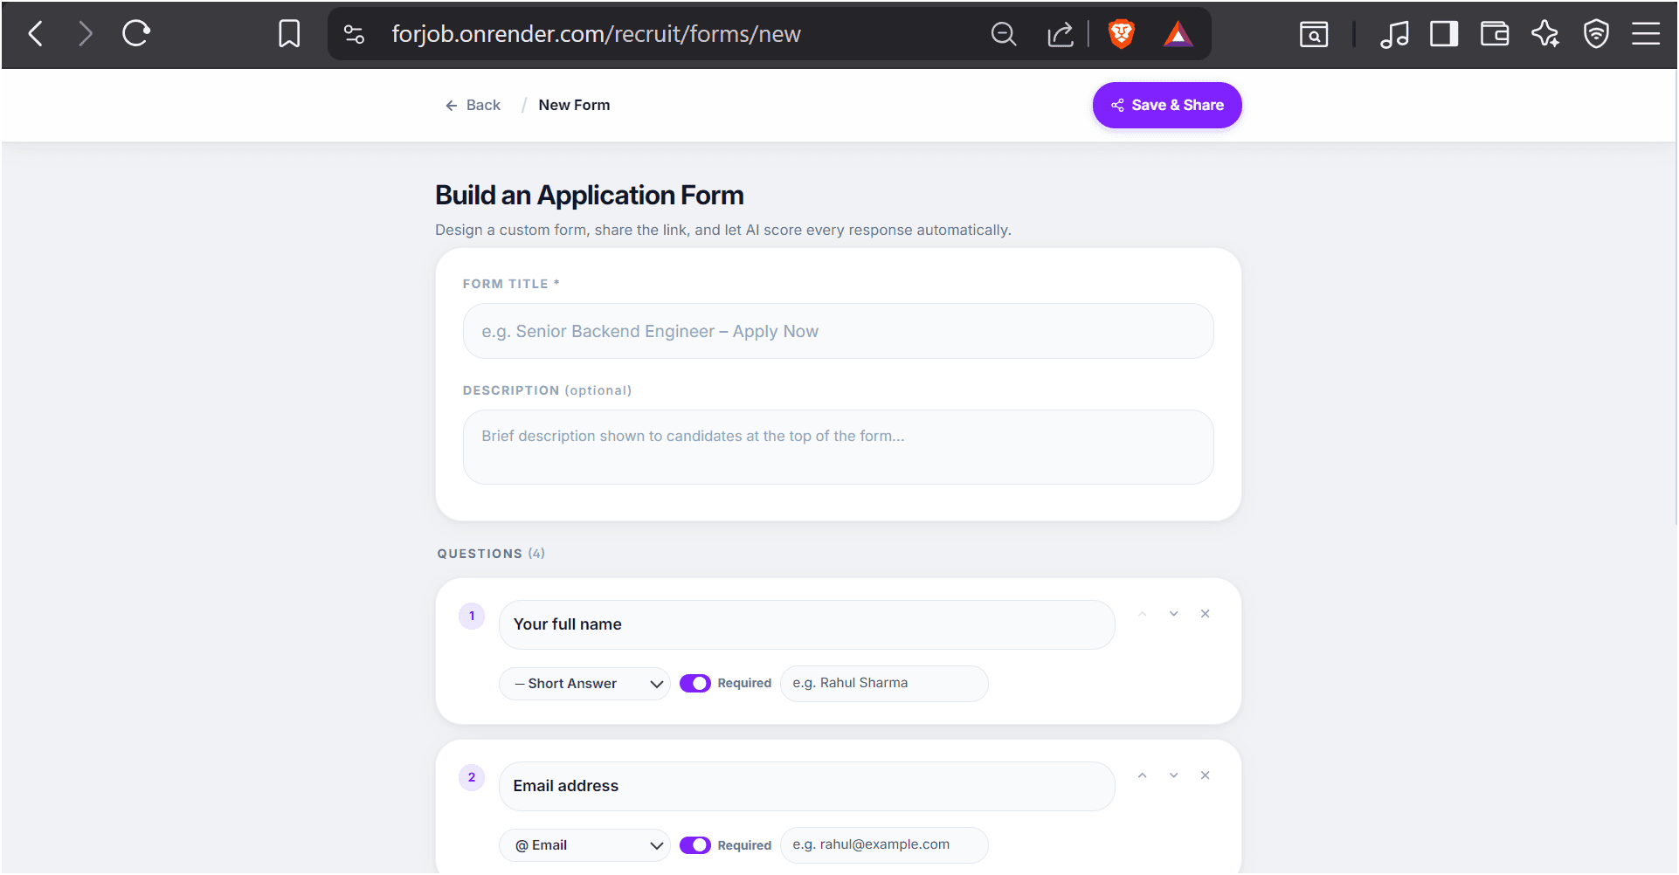The width and height of the screenshot is (1679, 875).
Task: Open the music playlist icon
Action: (x=1394, y=34)
